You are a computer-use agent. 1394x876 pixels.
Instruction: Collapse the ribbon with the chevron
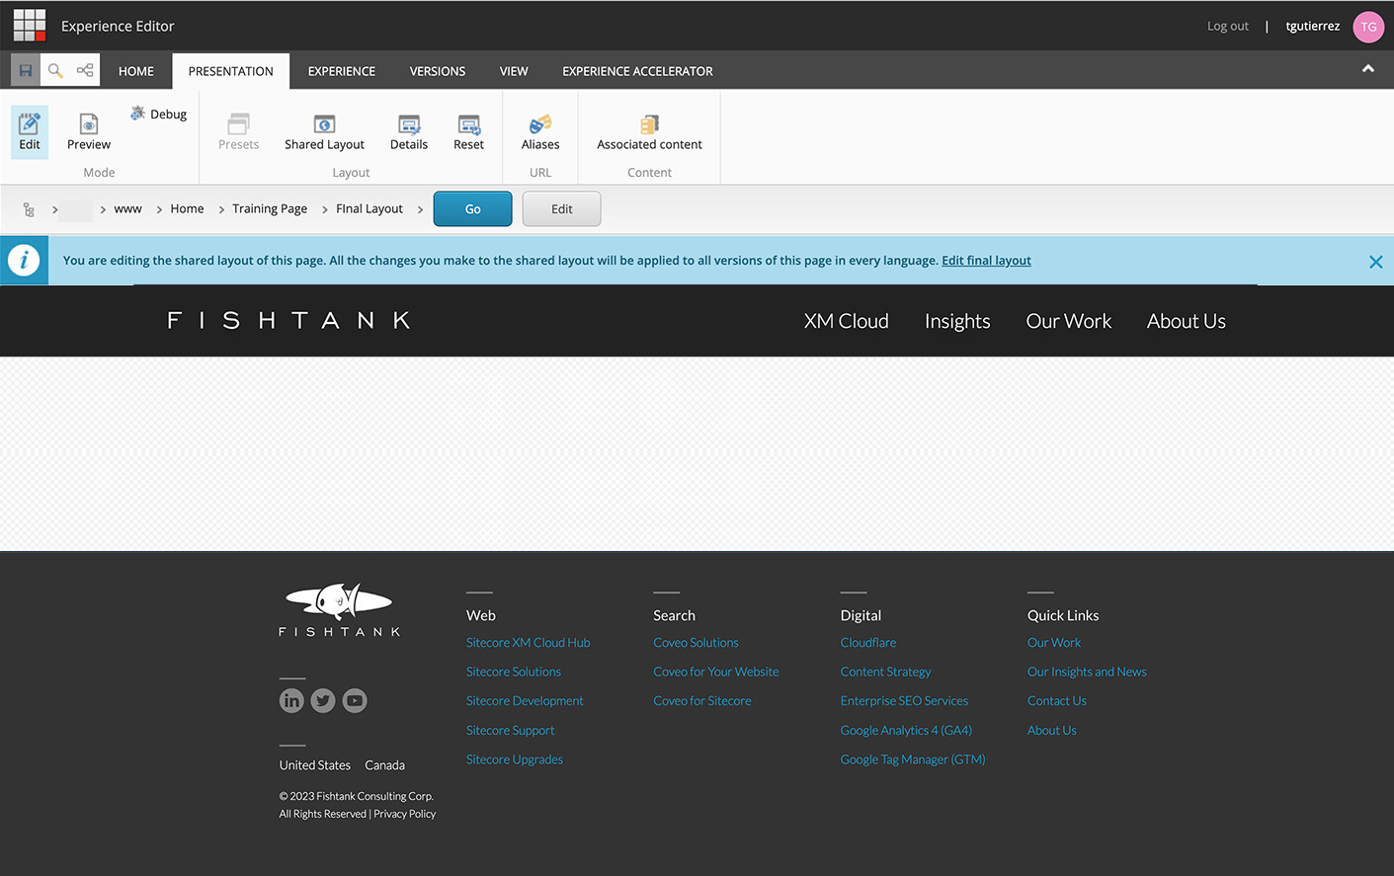click(x=1368, y=69)
